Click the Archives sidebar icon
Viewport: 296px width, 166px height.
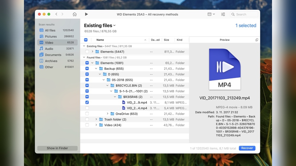pyautogui.click(x=41, y=61)
